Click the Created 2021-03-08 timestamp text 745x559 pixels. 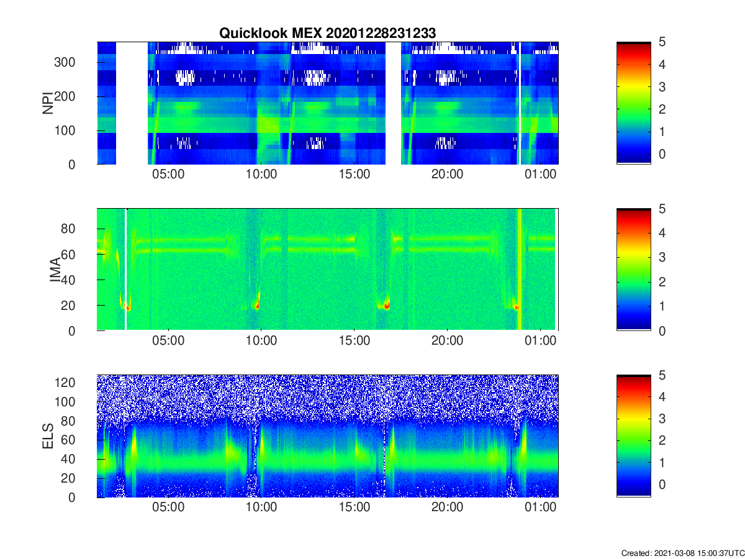click(x=682, y=553)
